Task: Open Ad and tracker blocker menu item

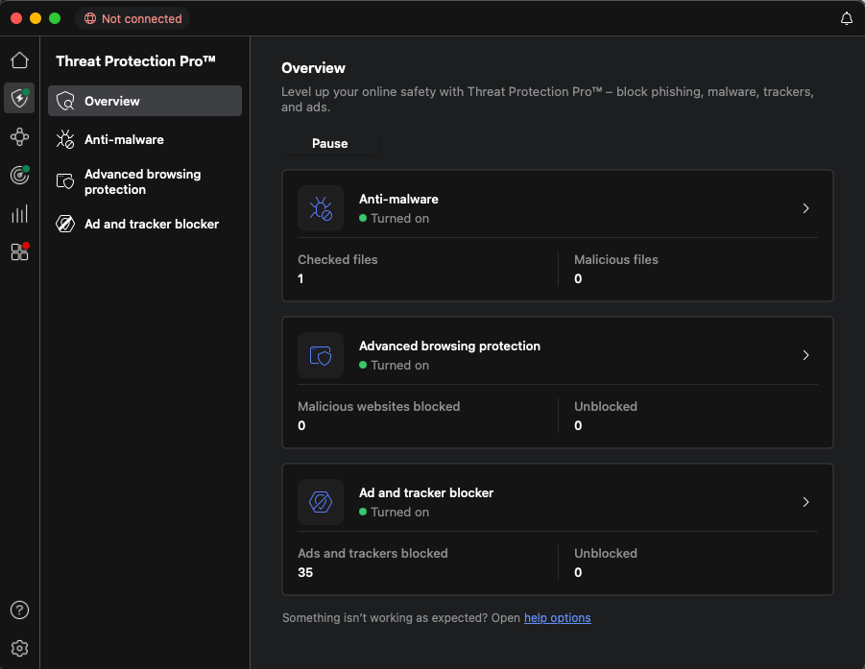Action: coord(145,224)
